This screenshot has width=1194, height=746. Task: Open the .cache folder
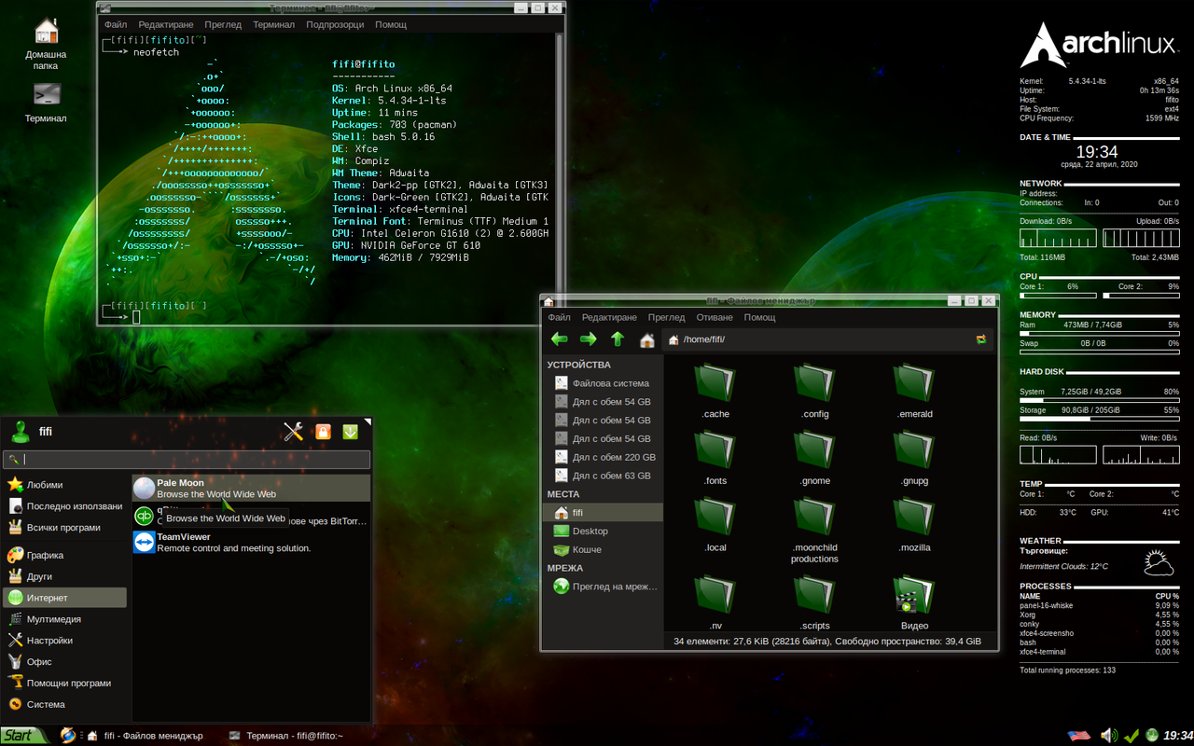[715, 391]
